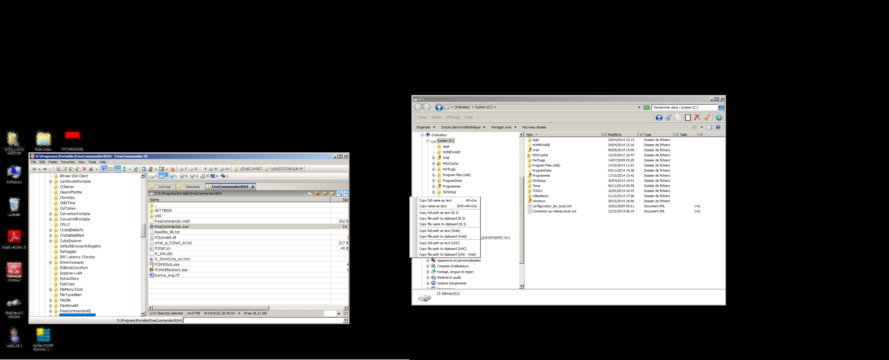Click the View file magnifier icon in FreeCommander

tap(58, 169)
